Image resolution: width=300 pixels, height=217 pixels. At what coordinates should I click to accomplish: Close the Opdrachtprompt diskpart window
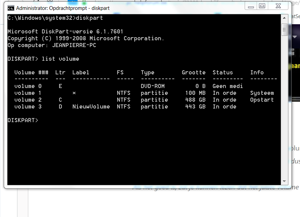pos(278,6)
